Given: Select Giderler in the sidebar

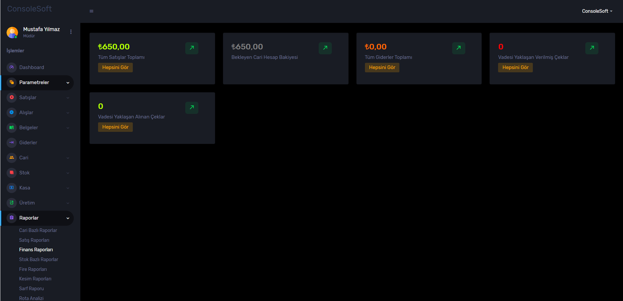Looking at the screenshot, I should pos(37,143).
